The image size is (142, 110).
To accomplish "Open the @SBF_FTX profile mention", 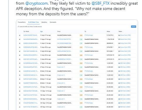I will (x=100, y=4).
